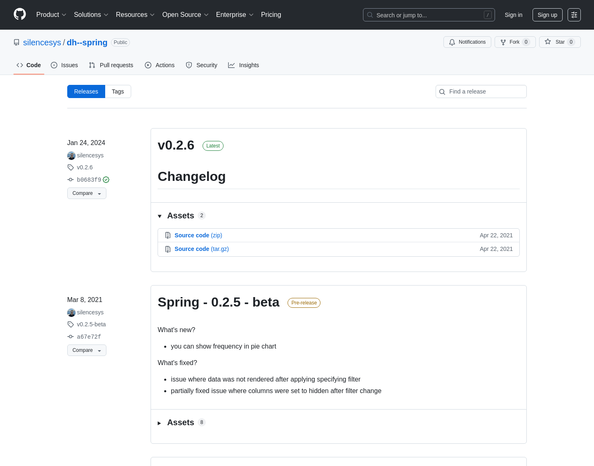Open the silencesys owner profile link
The height and width of the screenshot is (466, 594).
click(42, 42)
